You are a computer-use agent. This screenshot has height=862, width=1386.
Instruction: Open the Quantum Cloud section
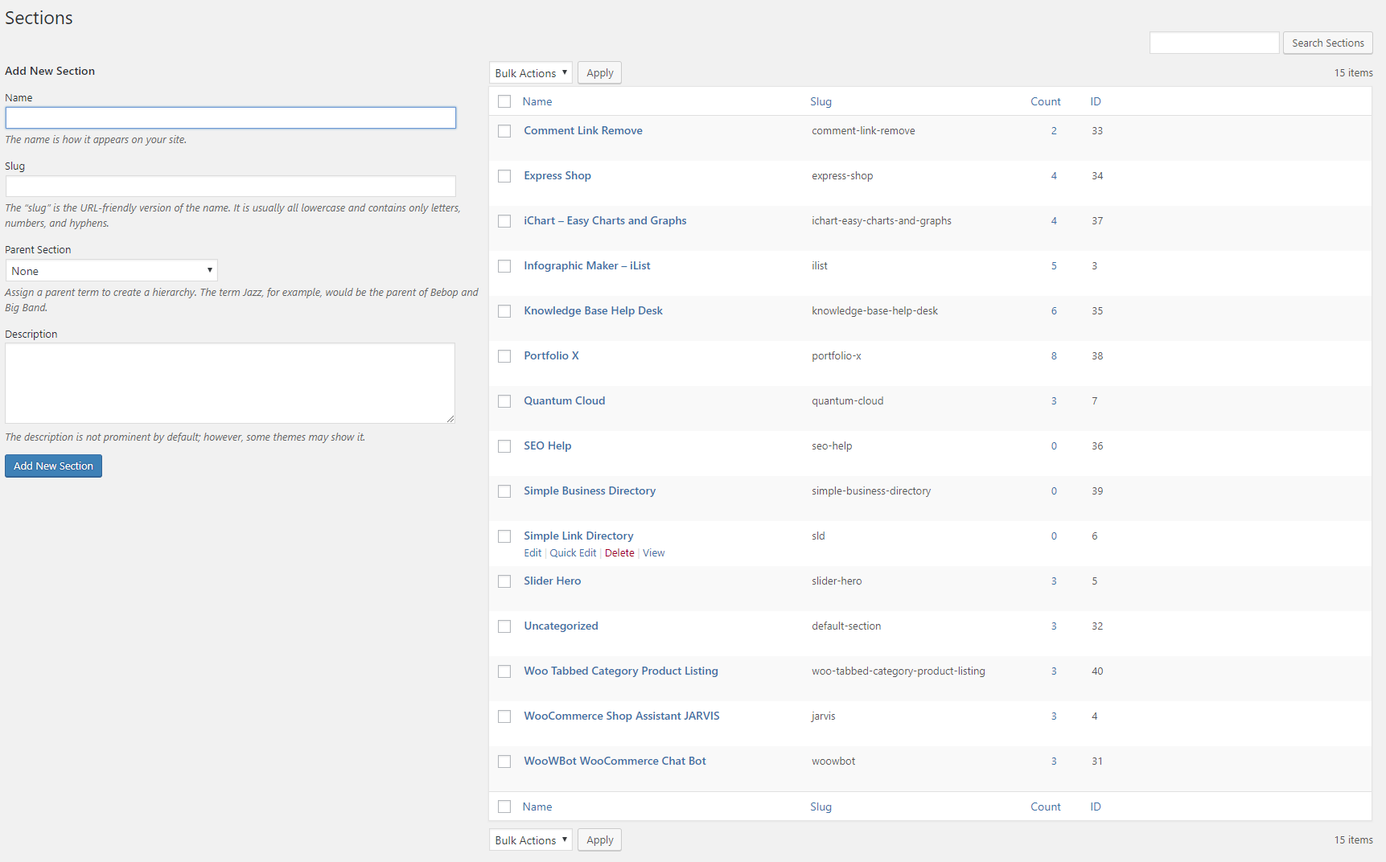click(x=565, y=401)
